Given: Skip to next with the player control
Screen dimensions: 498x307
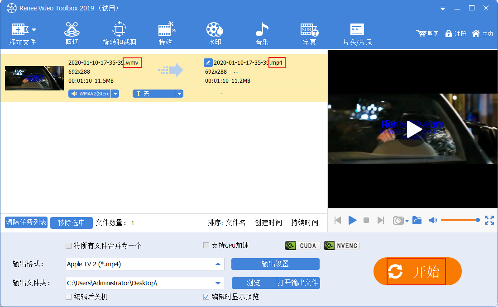Looking at the screenshot, I should 380,220.
